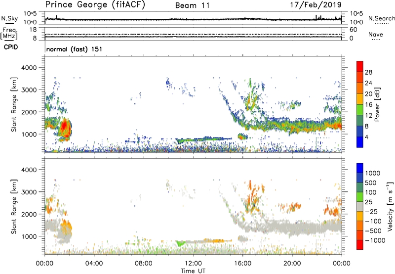Click the 16:00 time axis tick label
395x274 pixels.
(x=242, y=264)
